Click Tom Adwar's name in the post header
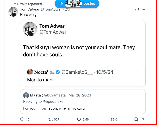Image resolution: width=157 pixels, height=125 pixels. [x=29, y=9]
